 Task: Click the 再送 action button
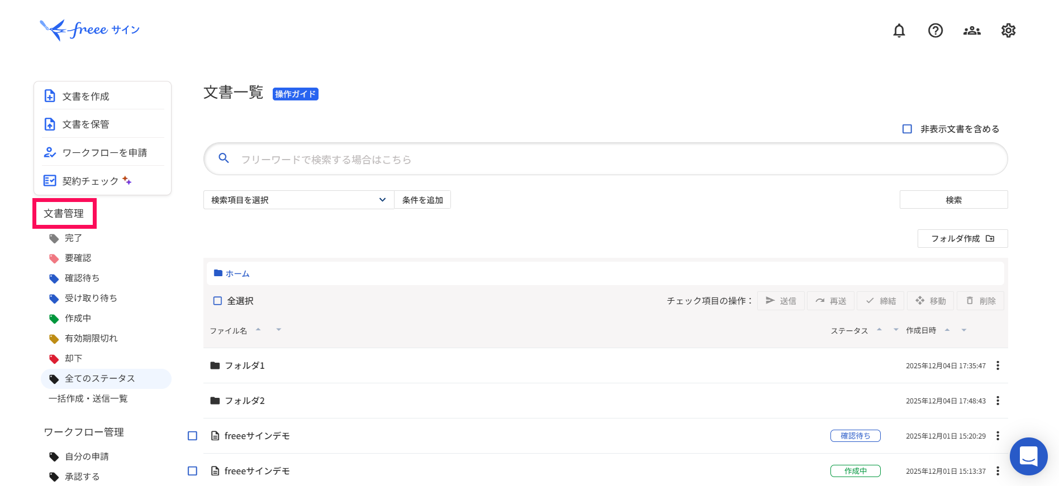pos(830,301)
